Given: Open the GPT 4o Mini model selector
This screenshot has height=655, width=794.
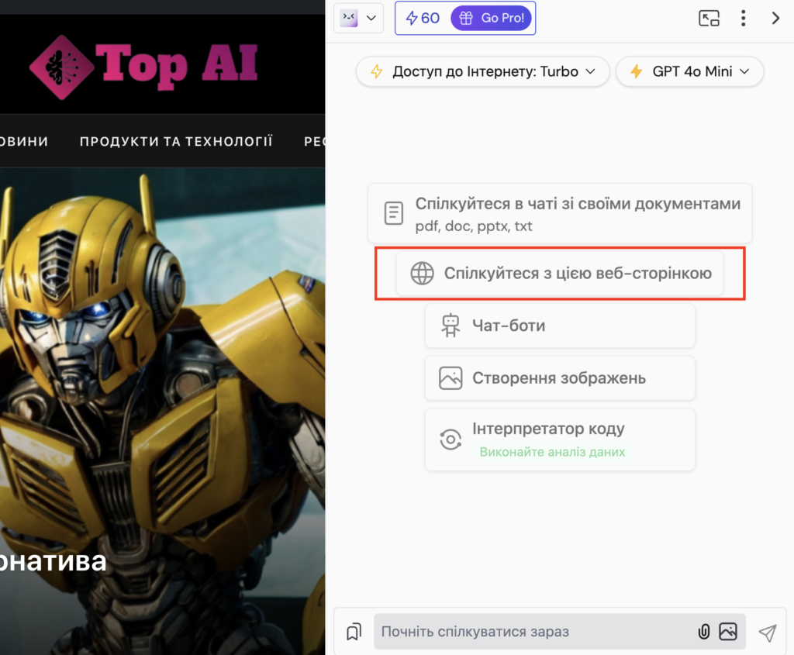Looking at the screenshot, I should click(x=689, y=71).
